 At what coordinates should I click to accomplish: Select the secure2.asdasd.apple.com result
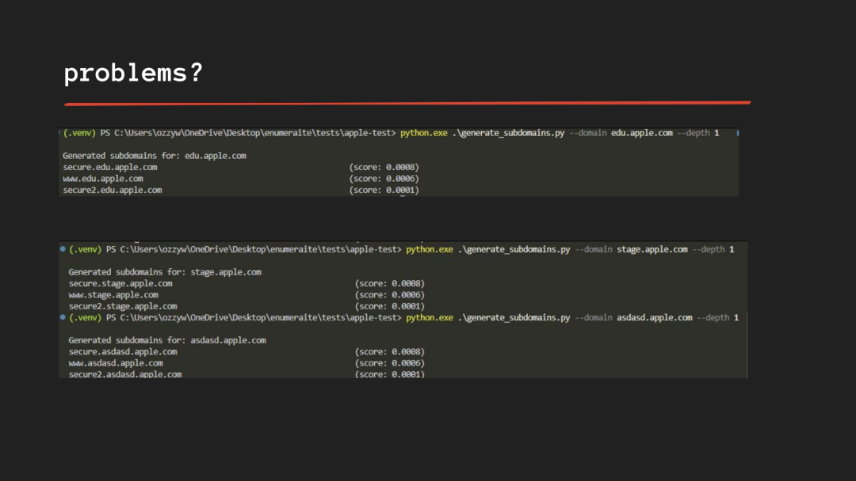pos(125,374)
